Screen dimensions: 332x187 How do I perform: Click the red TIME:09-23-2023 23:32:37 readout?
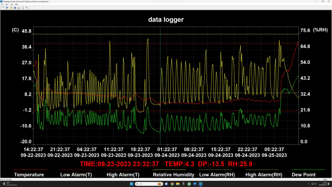pos(119,164)
